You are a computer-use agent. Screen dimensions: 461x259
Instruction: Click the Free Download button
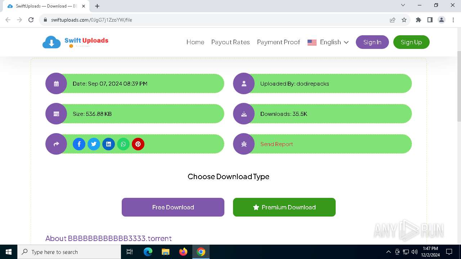tap(173, 207)
